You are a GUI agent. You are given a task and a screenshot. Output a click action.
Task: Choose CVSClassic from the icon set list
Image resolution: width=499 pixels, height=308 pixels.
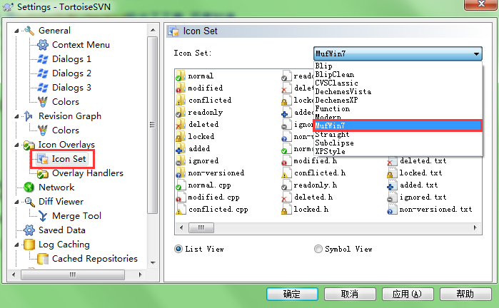[x=398, y=83]
